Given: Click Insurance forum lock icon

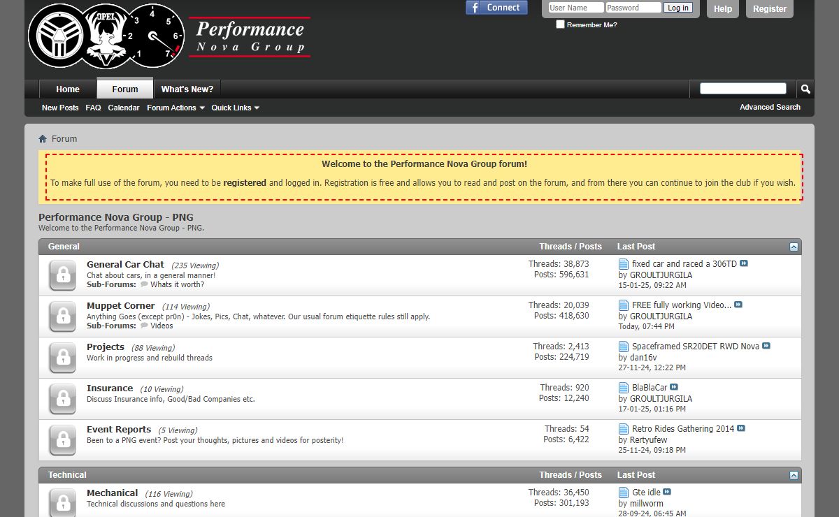Looking at the screenshot, I should [x=63, y=399].
